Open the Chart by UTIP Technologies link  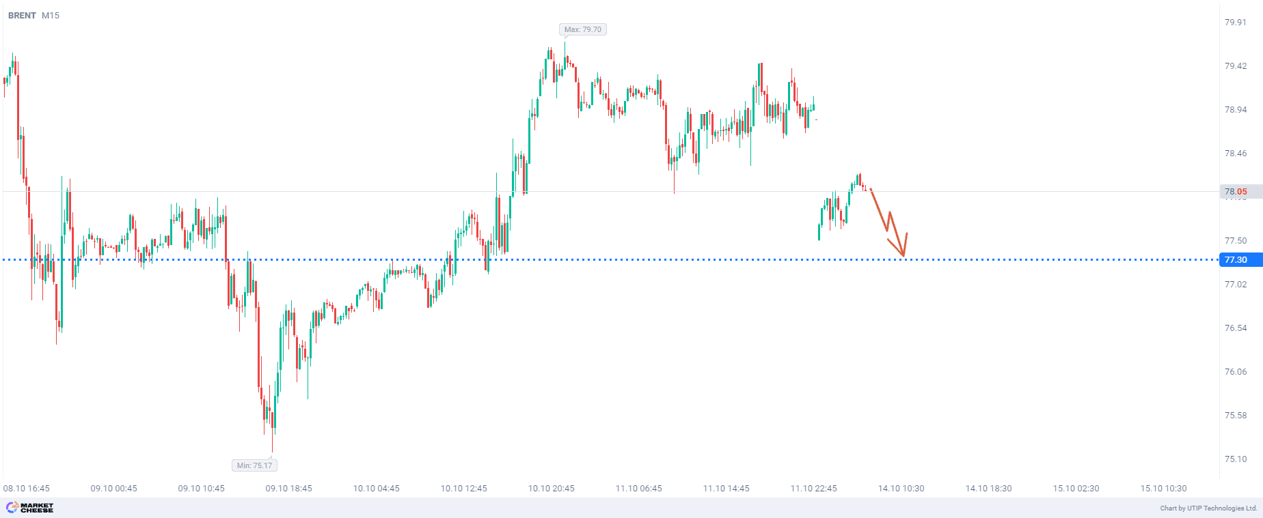(x=1208, y=508)
